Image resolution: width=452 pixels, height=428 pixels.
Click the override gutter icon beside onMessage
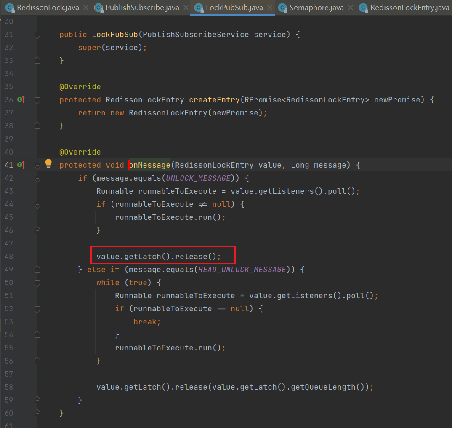(x=21, y=165)
